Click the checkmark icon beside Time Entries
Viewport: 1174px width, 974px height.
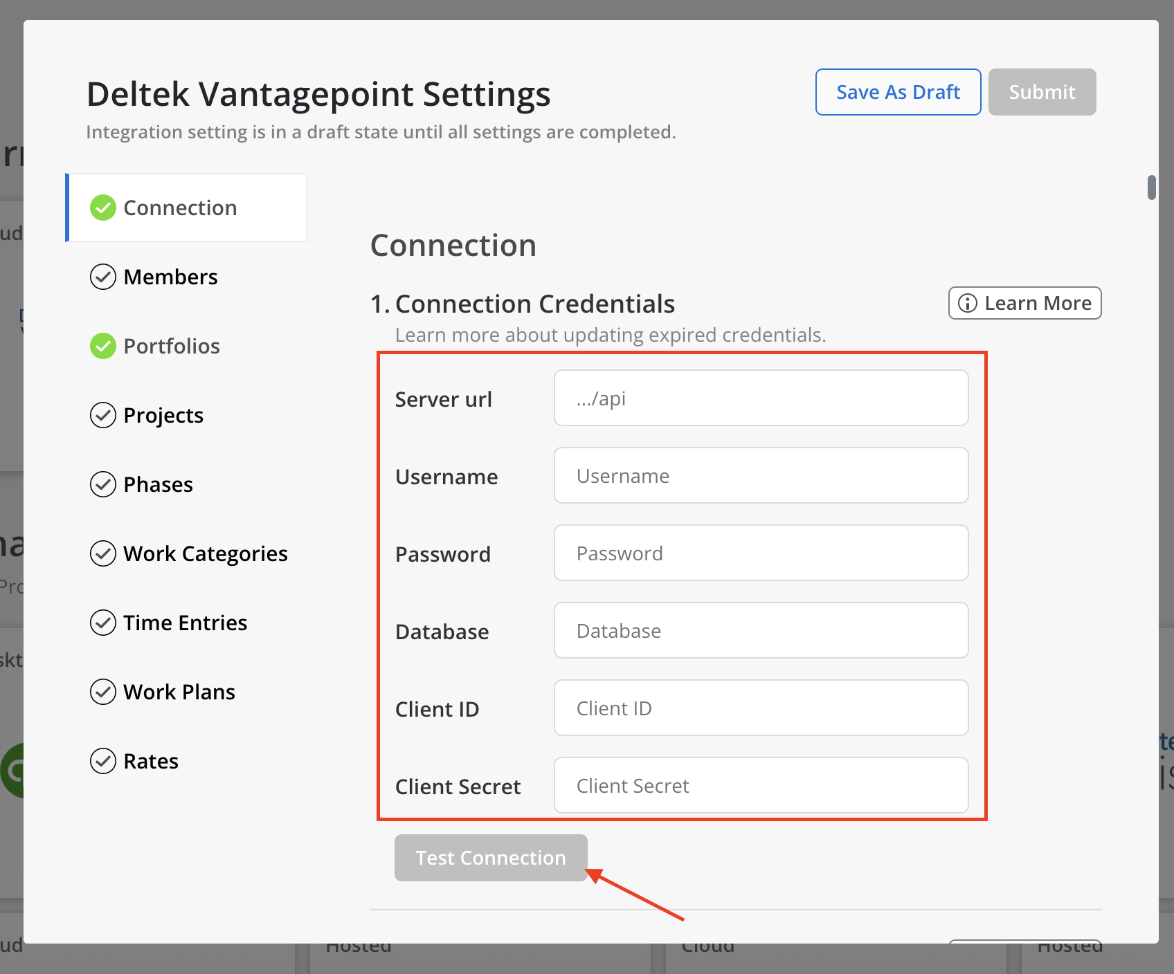[103, 623]
